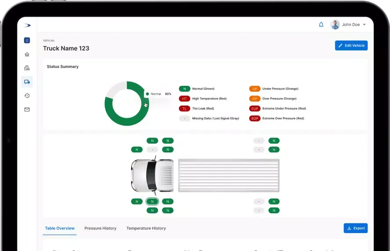Screen dimensions: 390x251
Task: Switch to the Table Overview tab
Action: point(60,228)
